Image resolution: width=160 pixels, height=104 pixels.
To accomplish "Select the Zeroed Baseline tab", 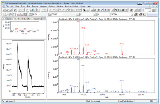I will [34, 19].
